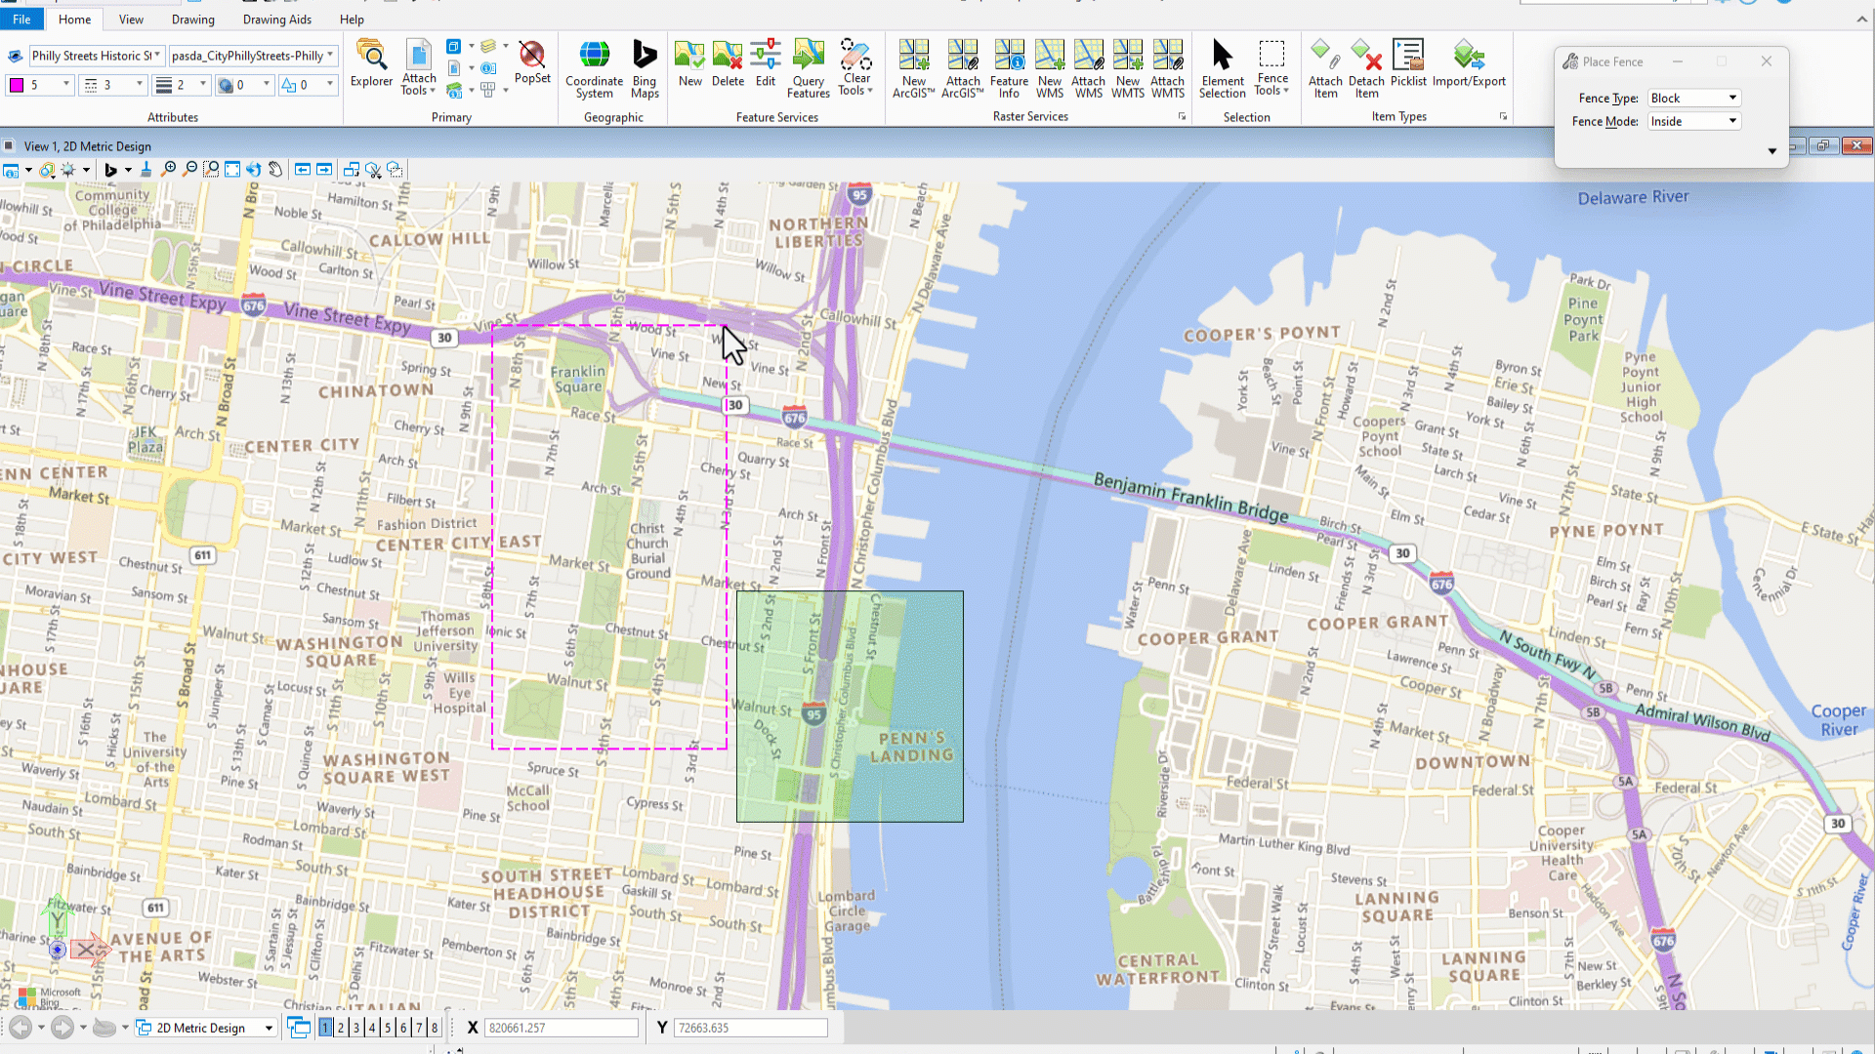
Task: Toggle view 8 button
Action: [435, 1028]
